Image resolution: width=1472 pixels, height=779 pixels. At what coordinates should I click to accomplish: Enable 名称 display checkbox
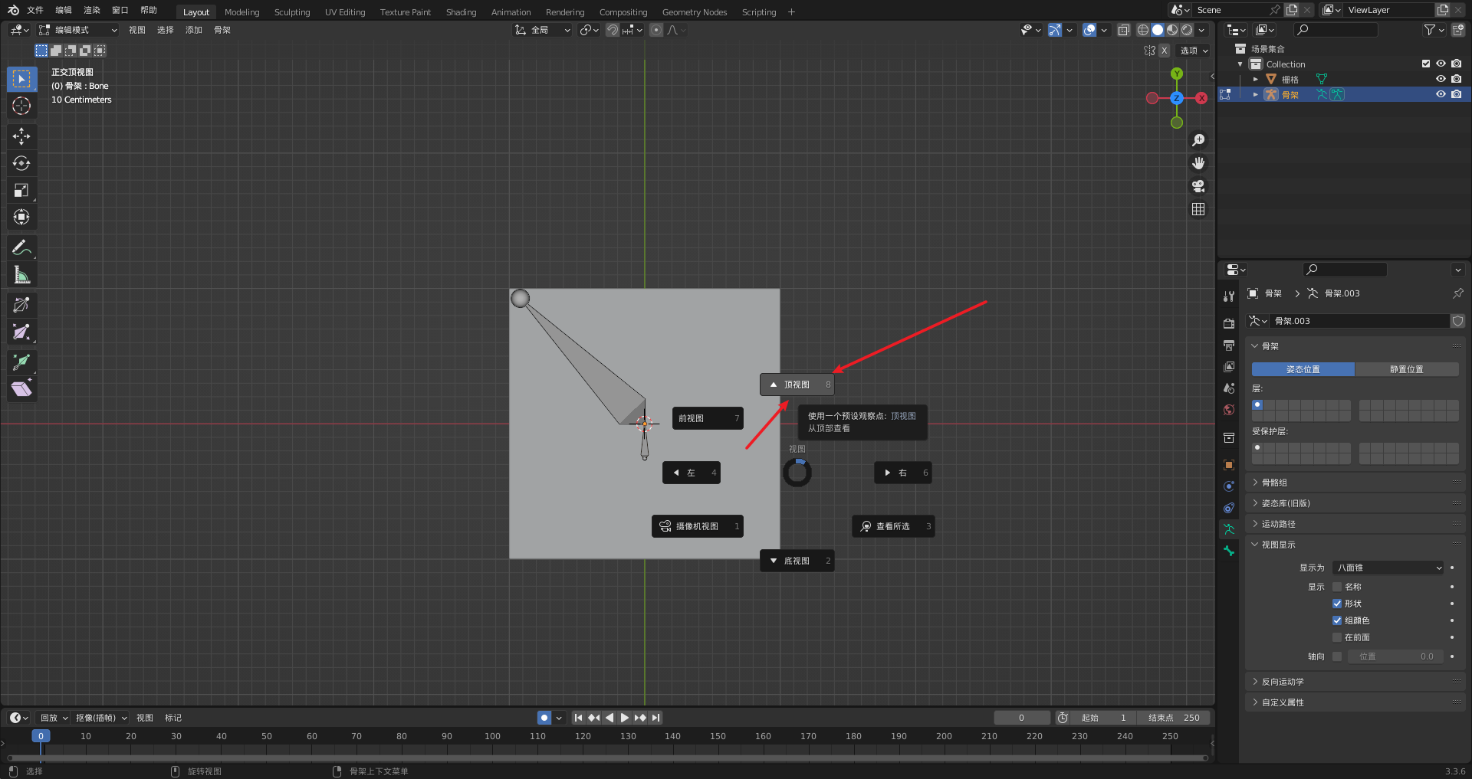[1337, 587]
